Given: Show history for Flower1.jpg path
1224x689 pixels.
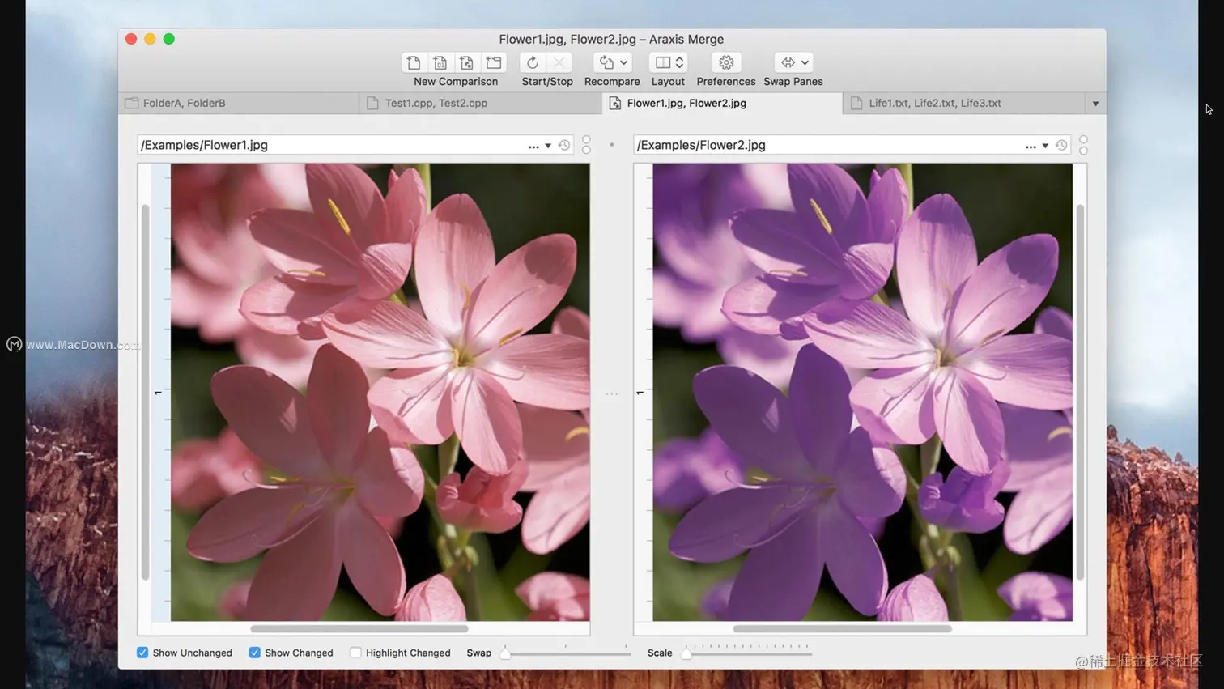Looking at the screenshot, I should [564, 146].
